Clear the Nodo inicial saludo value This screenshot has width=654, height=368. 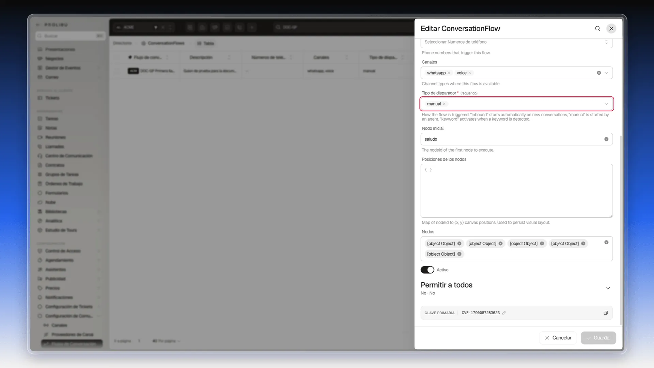point(606,139)
